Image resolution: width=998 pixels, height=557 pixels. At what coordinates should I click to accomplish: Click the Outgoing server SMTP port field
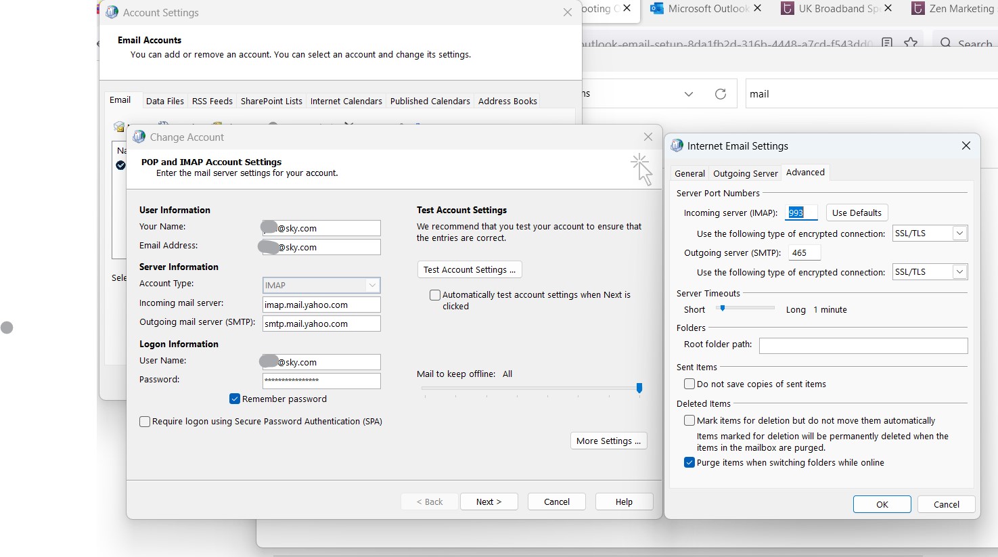pos(804,252)
